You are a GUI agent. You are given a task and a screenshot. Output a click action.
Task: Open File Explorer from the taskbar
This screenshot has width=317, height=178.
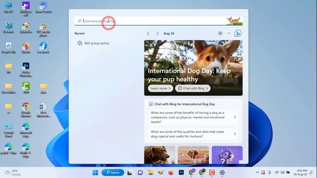pyautogui.click(x=151, y=173)
